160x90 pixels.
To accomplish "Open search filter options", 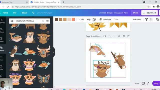I will point(47,21).
